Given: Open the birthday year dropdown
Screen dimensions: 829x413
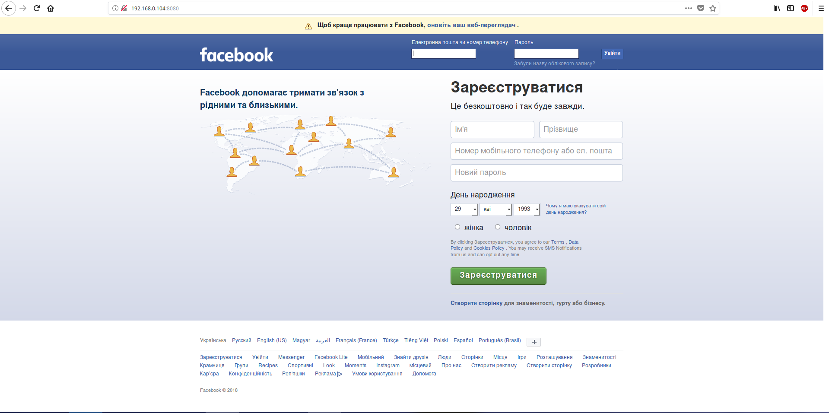Looking at the screenshot, I should 527,209.
